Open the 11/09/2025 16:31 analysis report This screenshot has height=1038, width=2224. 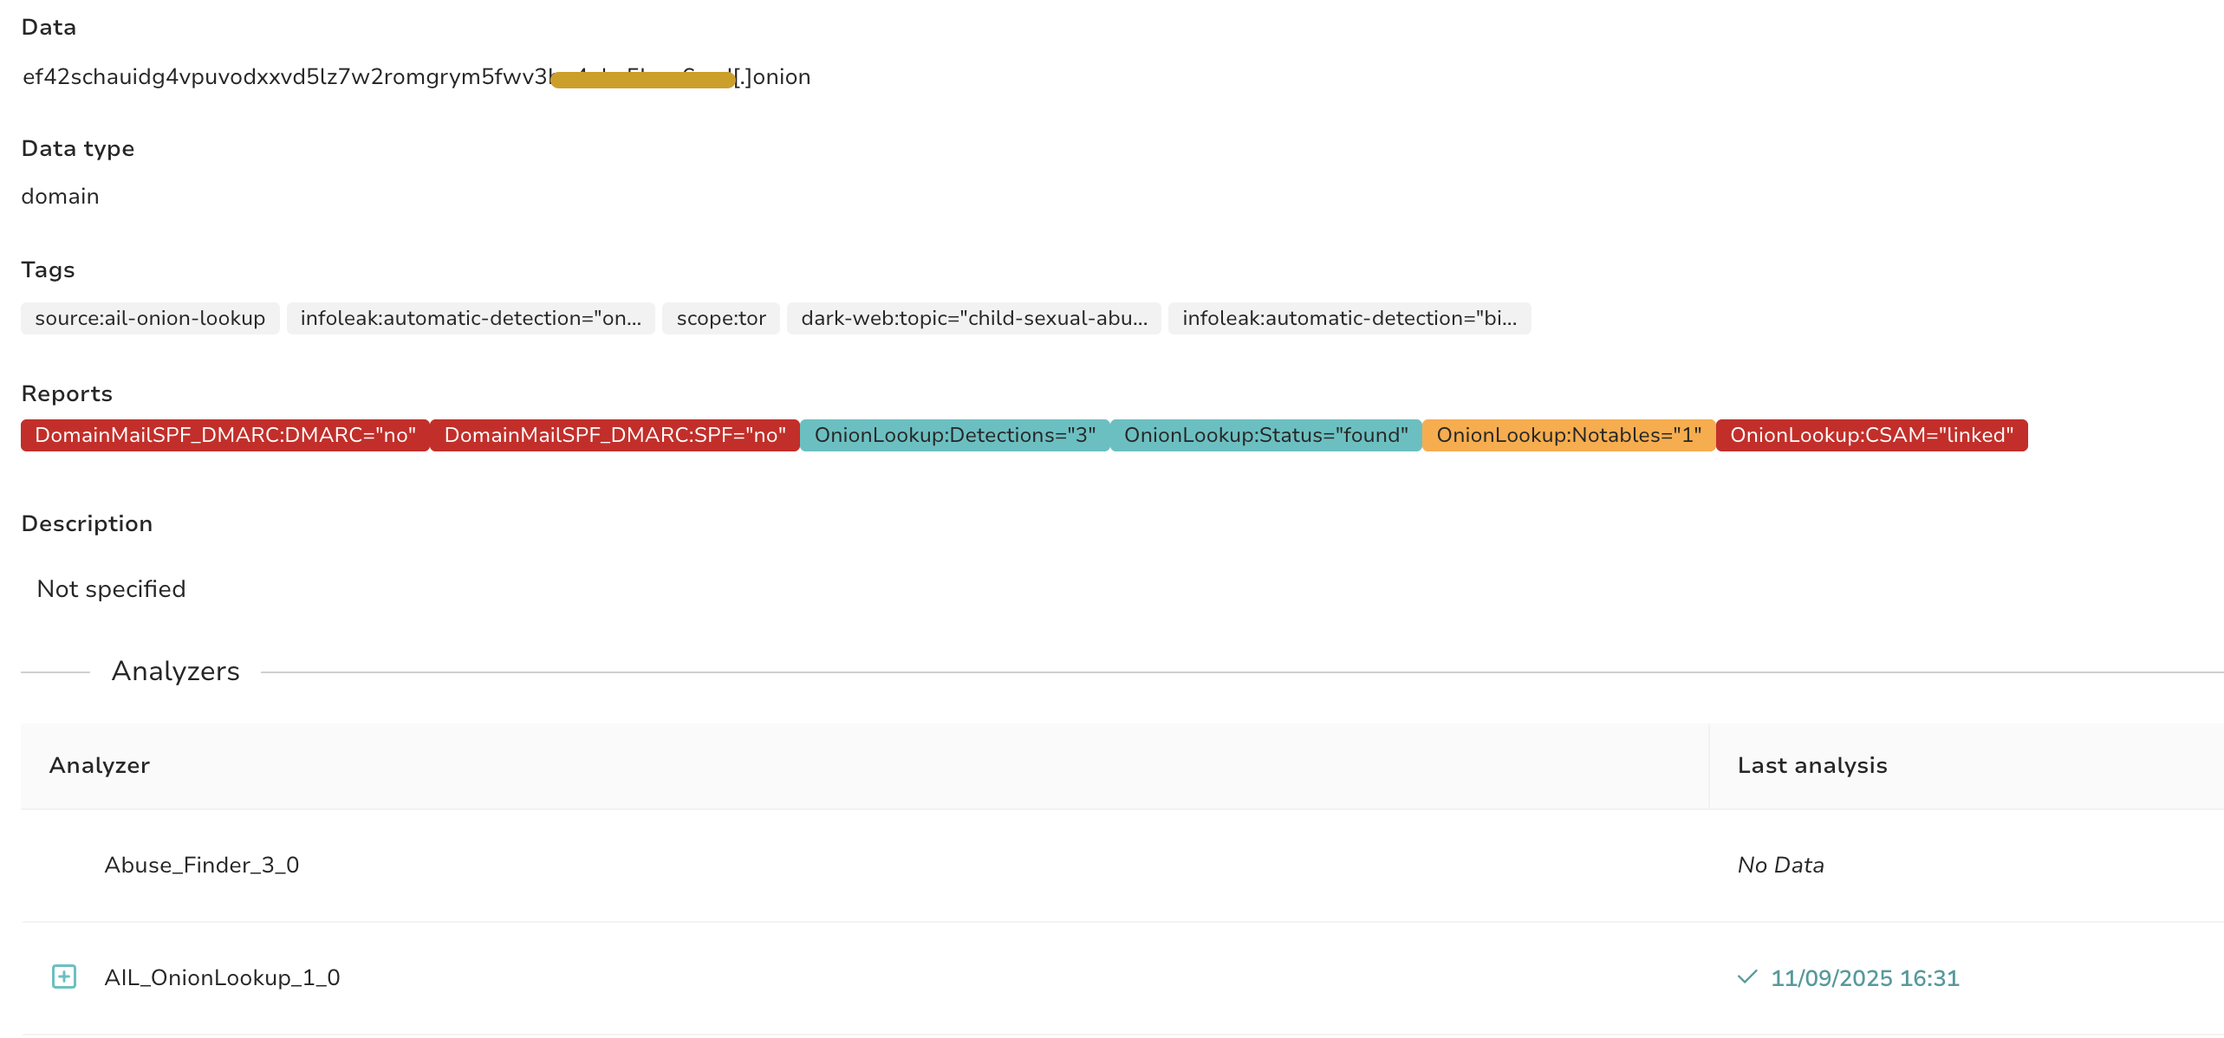pos(1864,978)
